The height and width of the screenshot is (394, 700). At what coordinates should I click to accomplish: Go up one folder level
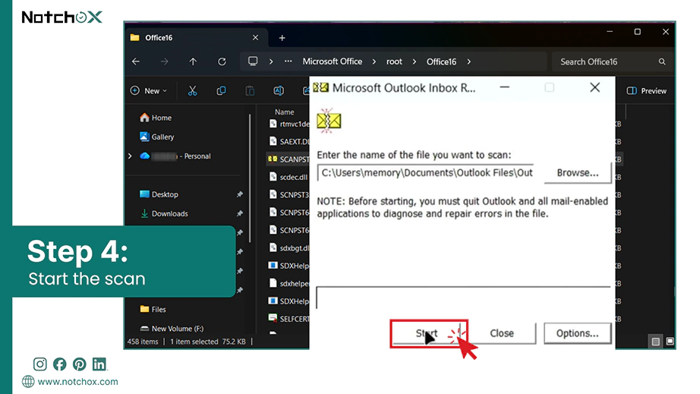coord(193,61)
